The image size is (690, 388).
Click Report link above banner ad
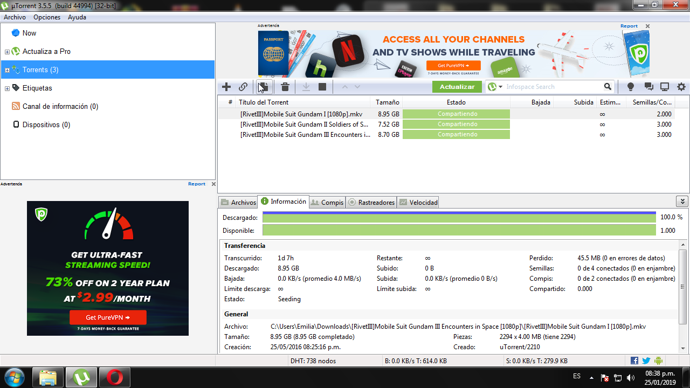tap(629, 26)
